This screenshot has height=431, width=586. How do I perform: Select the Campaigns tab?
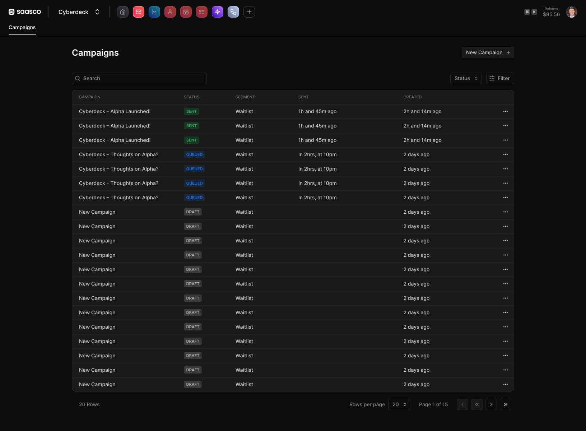pos(22,27)
